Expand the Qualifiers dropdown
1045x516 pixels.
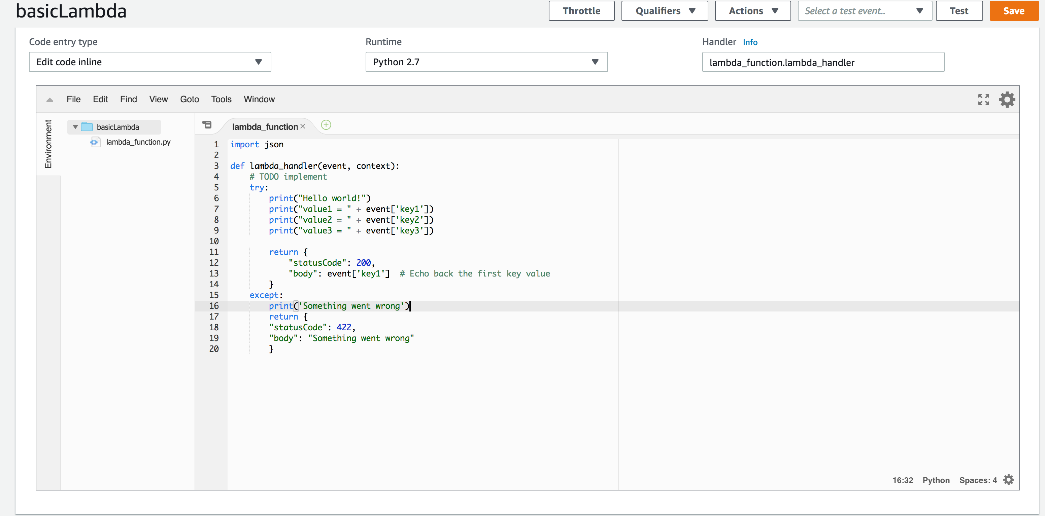(664, 11)
